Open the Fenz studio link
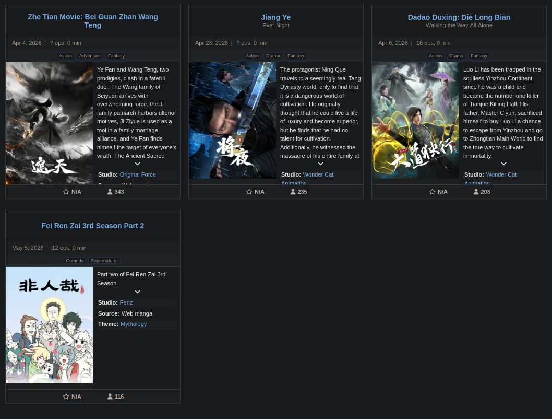The image size is (552, 419). click(126, 303)
